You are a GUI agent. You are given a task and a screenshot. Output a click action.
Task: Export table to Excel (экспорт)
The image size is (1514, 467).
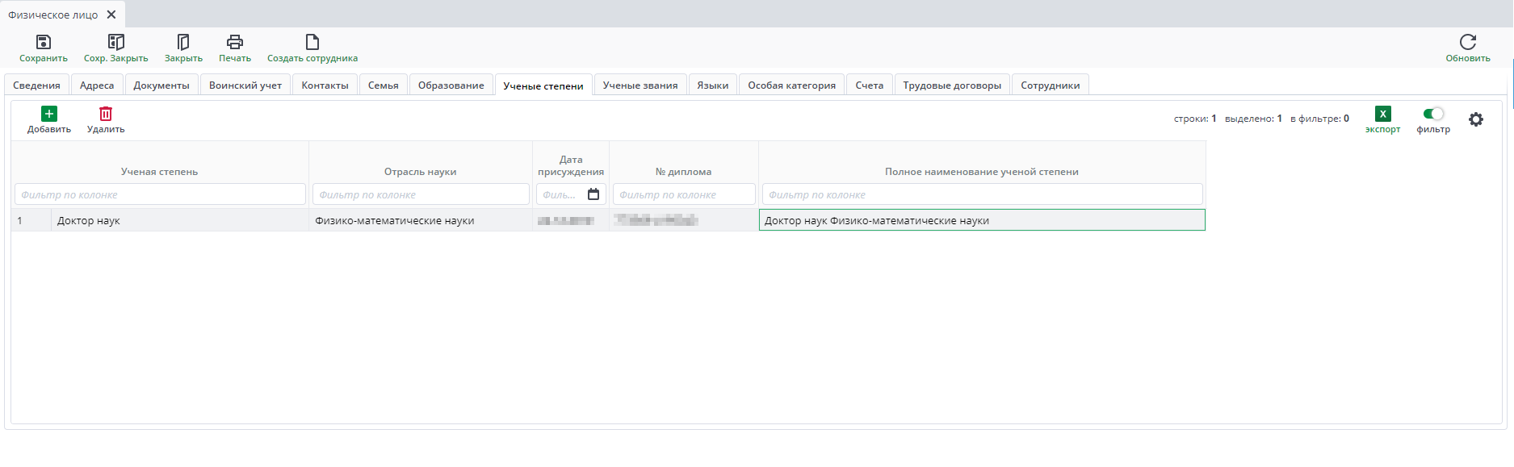[1382, 115]
